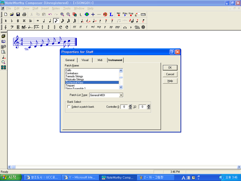Click the piano keyboard toolbar icon
This screenshot has height=181, width=241.
(143, 14)
